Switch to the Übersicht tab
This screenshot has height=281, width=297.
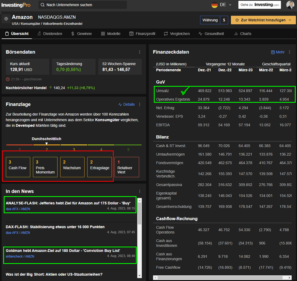(17, 34)
